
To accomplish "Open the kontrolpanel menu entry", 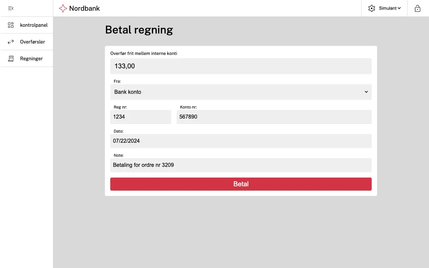I will click(34, 25).
